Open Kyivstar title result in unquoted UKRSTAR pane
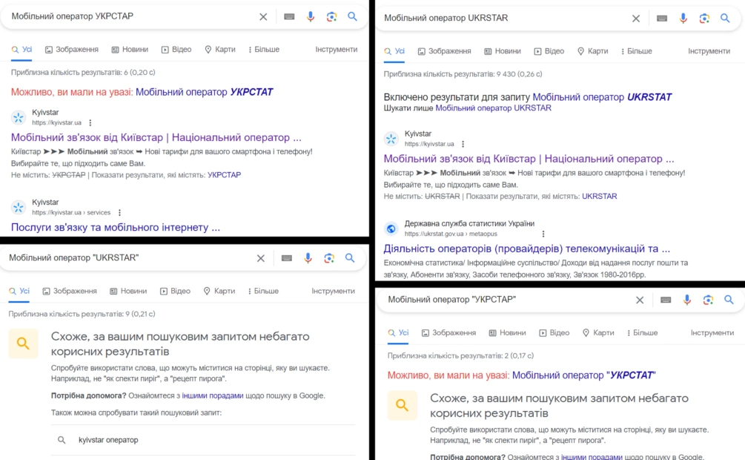This screenshot has width=745, height=460. click(529, 159)
